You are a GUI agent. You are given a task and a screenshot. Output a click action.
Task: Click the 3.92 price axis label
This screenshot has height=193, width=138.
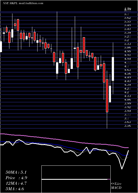128,107
